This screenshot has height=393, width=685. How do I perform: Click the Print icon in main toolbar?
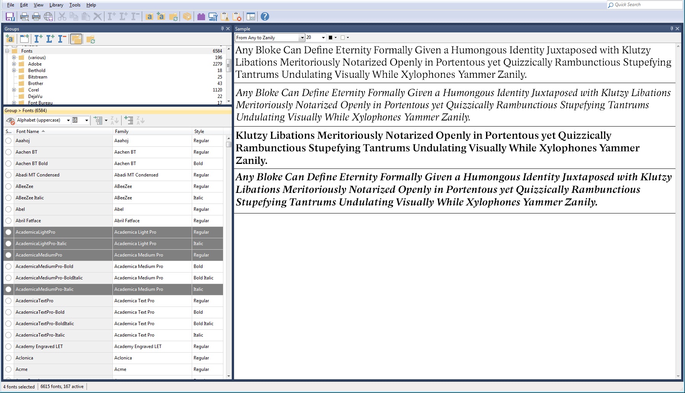tap(36, 16)
